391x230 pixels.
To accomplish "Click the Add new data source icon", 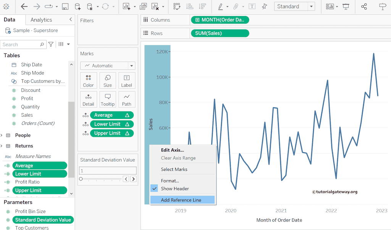I will pyautogui.click(x=78, y=6).
